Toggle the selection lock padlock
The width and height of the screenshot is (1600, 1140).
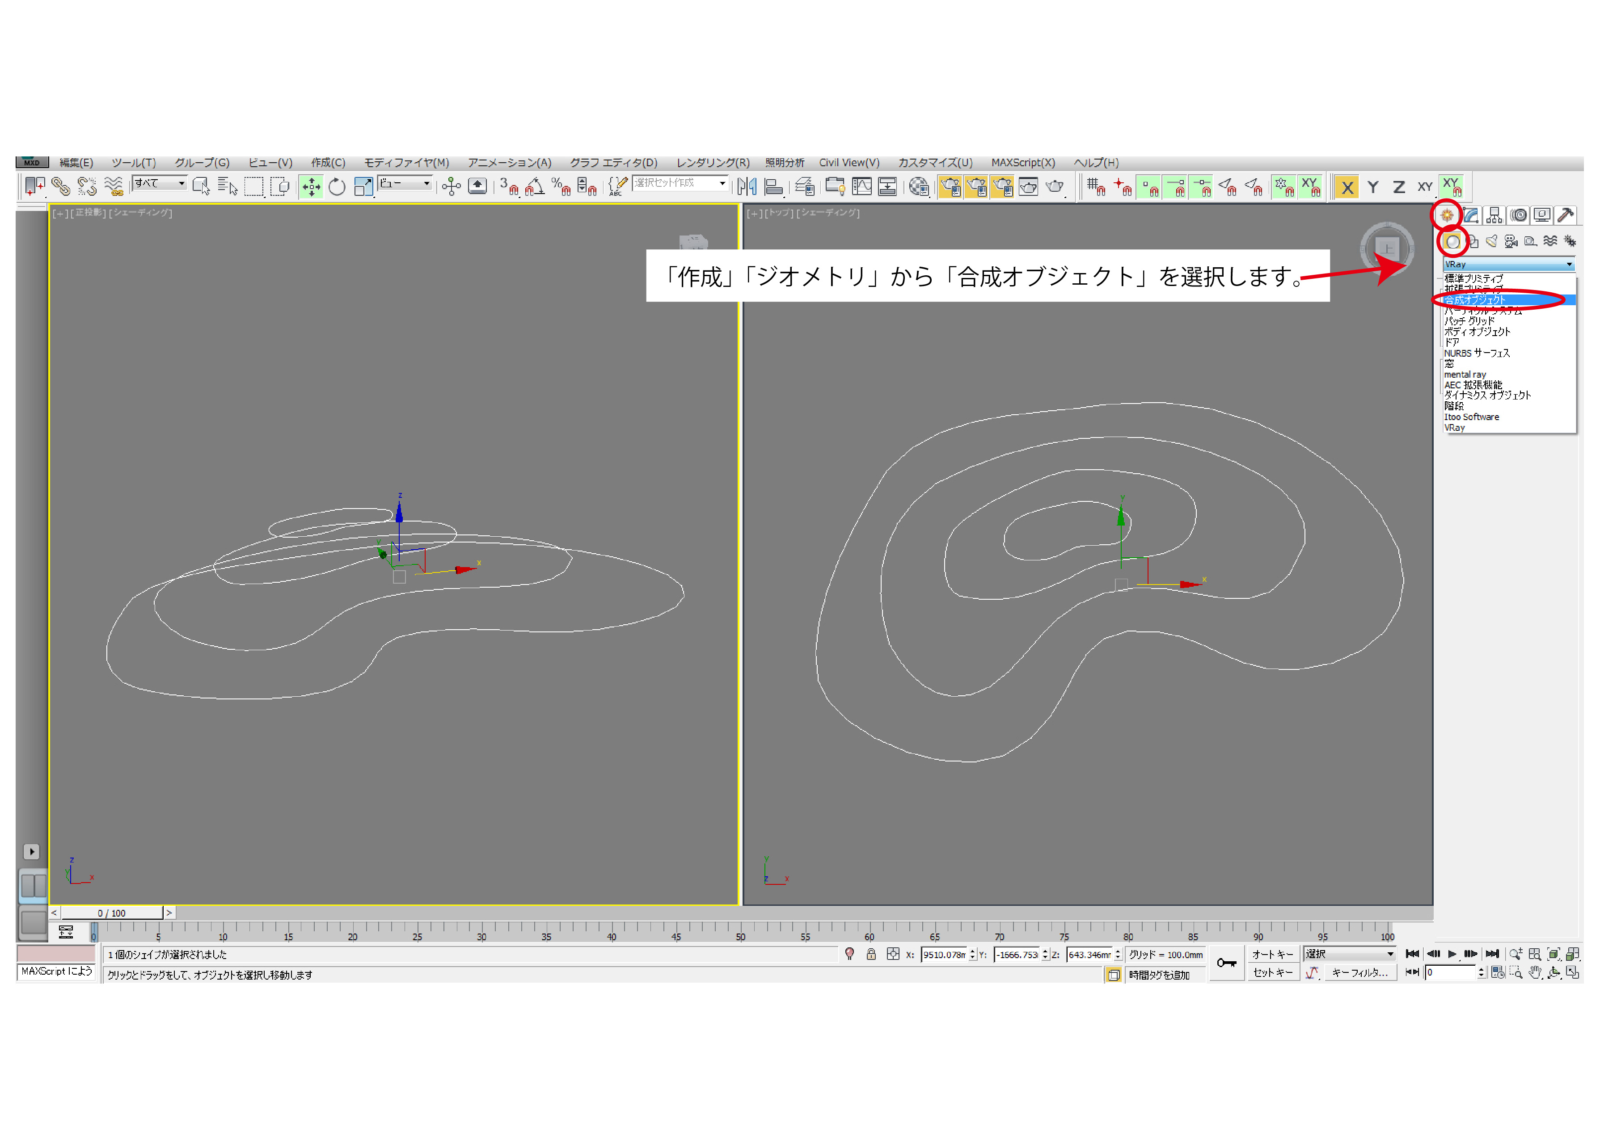click(871, 955)
